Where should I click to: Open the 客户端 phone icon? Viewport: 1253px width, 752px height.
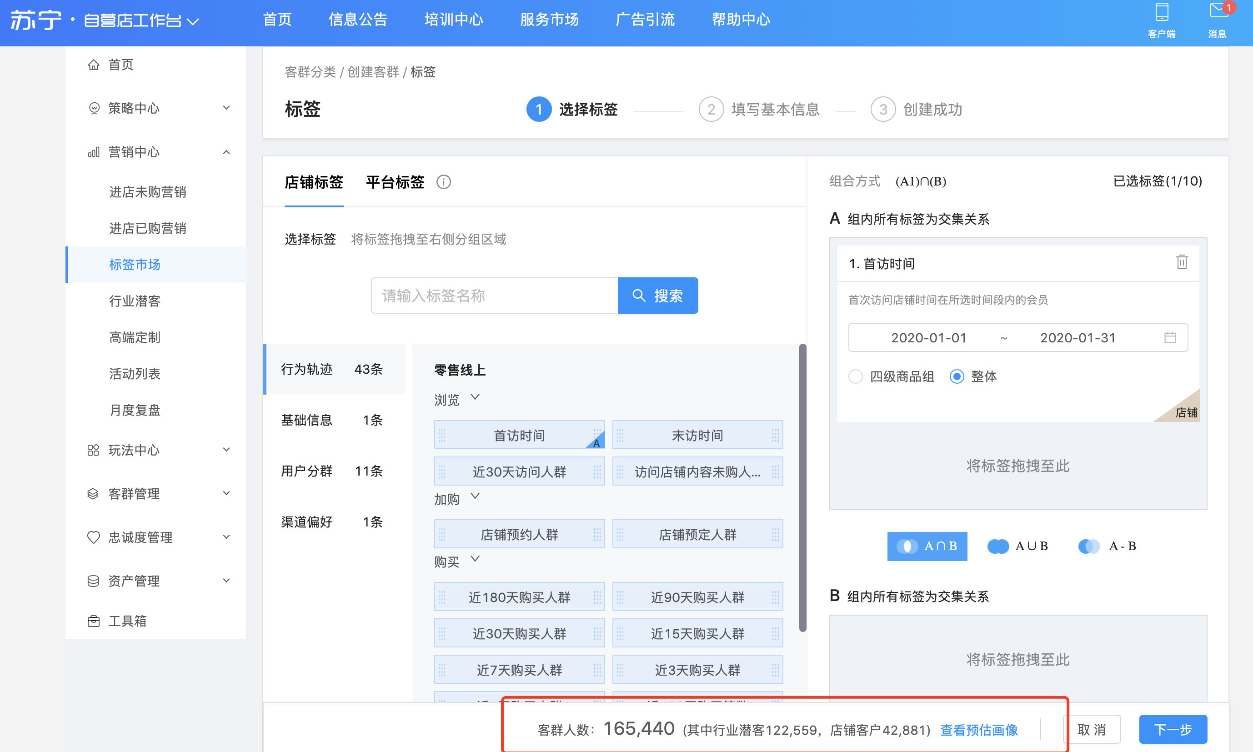click(x=1161, y=12)
